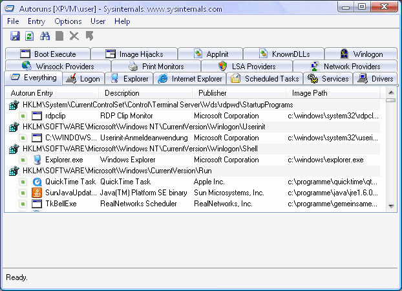
Task: Switch to the LSA Providers tab
Action: [x=247, y=66]
